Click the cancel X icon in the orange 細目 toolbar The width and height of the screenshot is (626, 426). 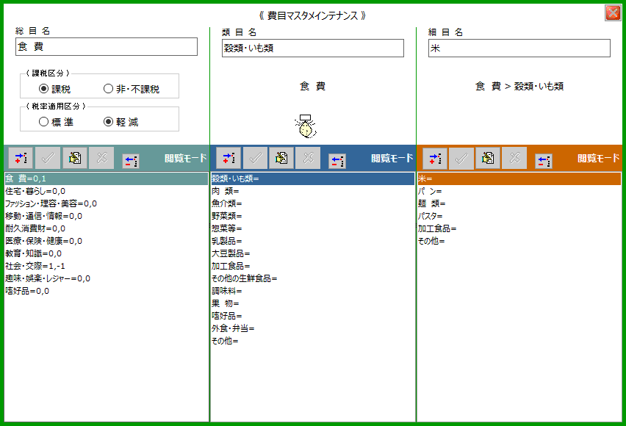point(514,158)
